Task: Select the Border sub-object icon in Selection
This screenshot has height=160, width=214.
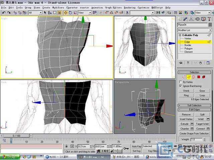Action: (x=194, y=77)
